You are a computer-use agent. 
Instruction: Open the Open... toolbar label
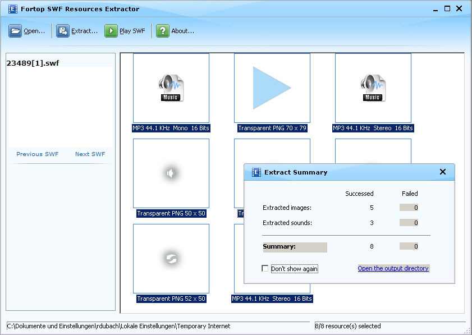point(34,31)
